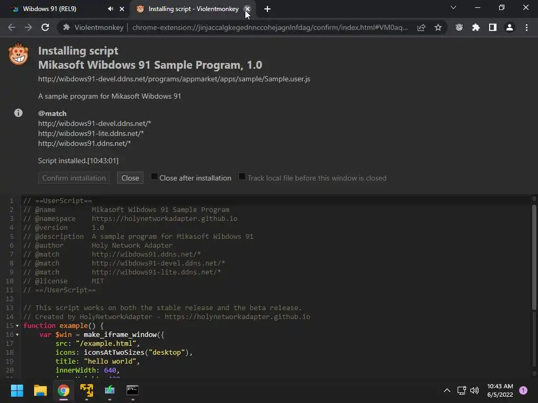Open the Extensions puzzle menu
Viewport: 538px width, 403px height.
[475, 27]
